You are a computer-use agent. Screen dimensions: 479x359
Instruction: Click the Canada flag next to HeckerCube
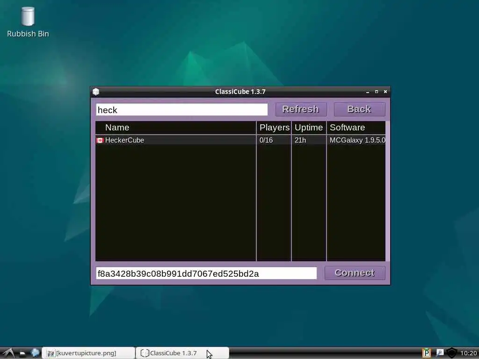point(100,140)
